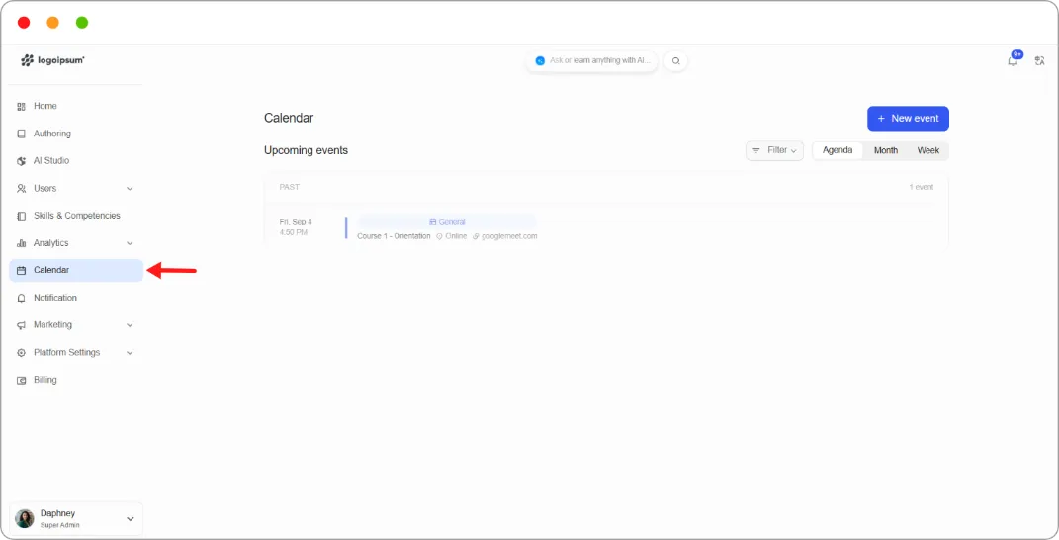Switch to the Month view
The width and height of the screenshot is (1059, 540).
(885, 150)
